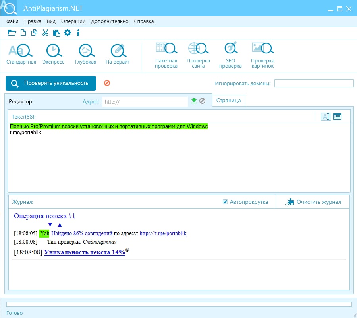
Task: Open Уникальность текста 14% link
Action: point(85,252)
